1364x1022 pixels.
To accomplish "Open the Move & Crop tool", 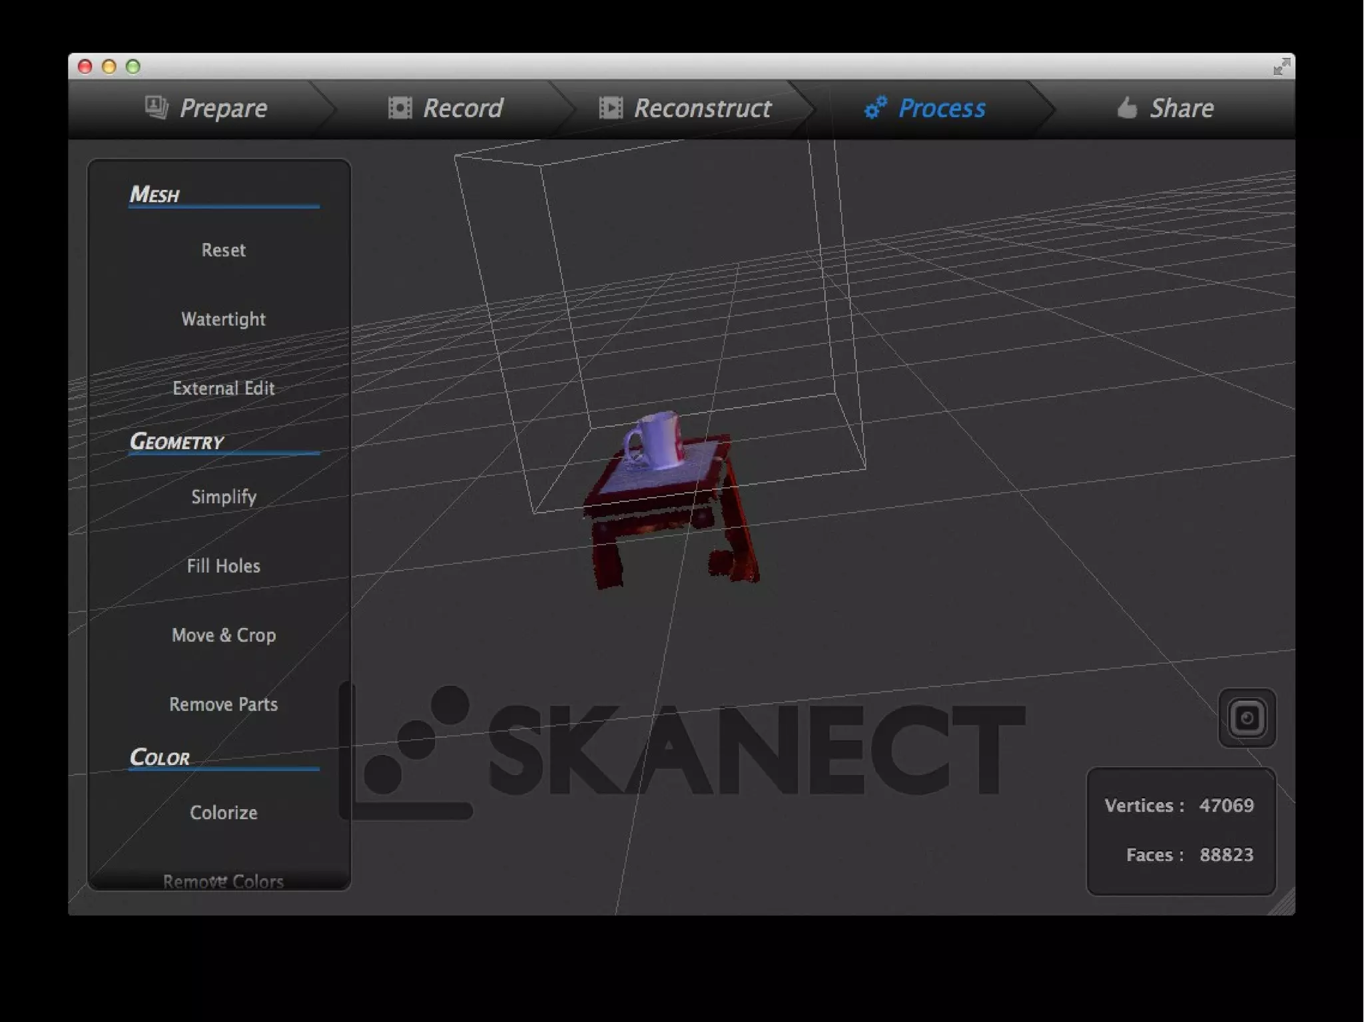I will 223,635.
